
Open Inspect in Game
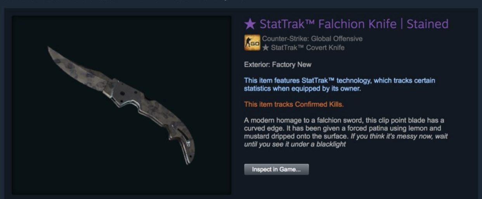tap(276, 170)
